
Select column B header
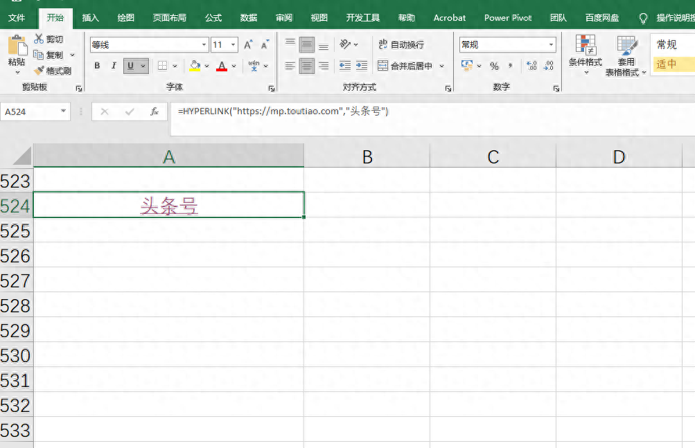367,156
